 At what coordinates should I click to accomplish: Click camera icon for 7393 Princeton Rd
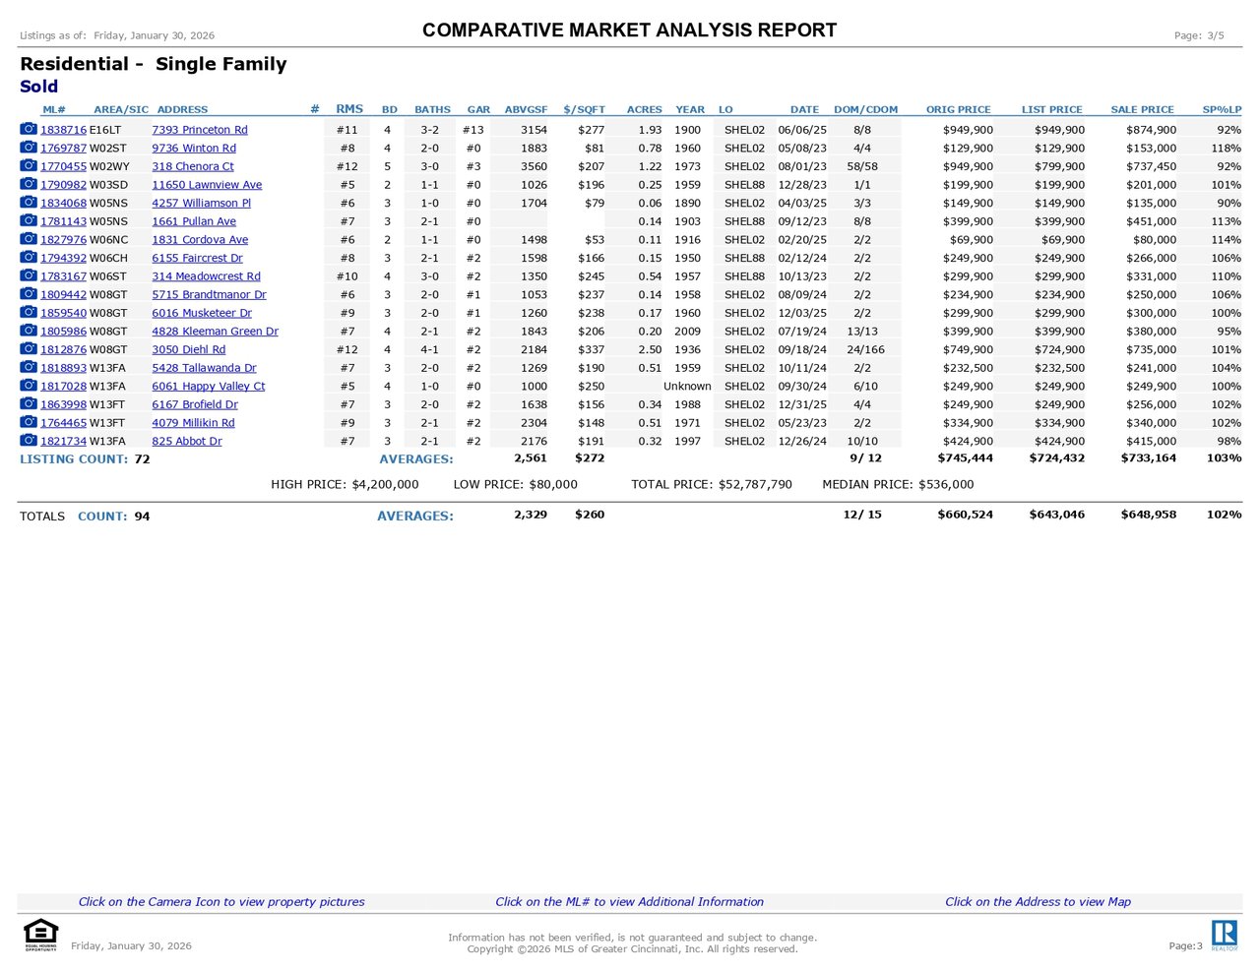(x=29, y=129)
